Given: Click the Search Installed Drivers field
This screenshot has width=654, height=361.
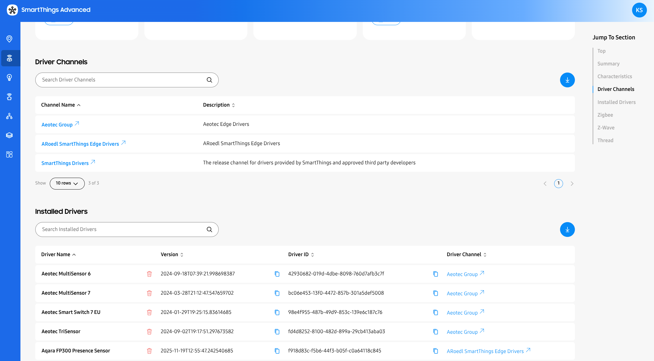Looking at the screenshot, I should click(x=121, y=229).
